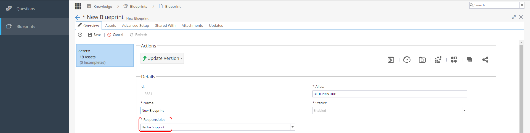Expand the Status dropdown arrow
The height and width of the screenshot is (133, 530).
tap(465, 110)
